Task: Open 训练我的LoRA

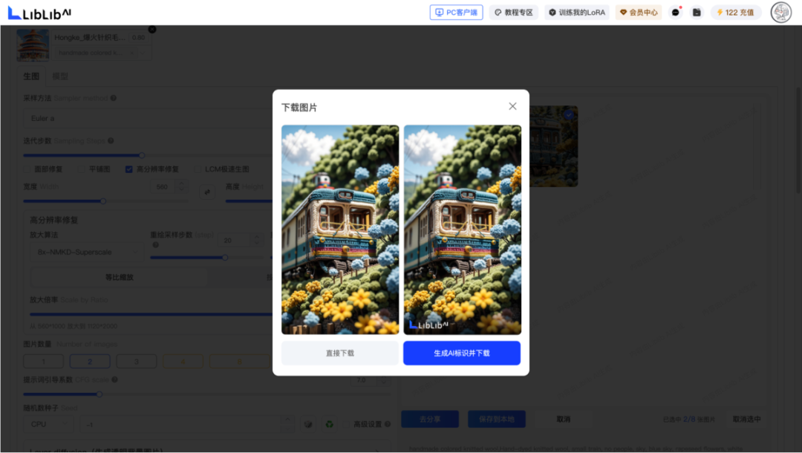Action: tap(577, 13)
